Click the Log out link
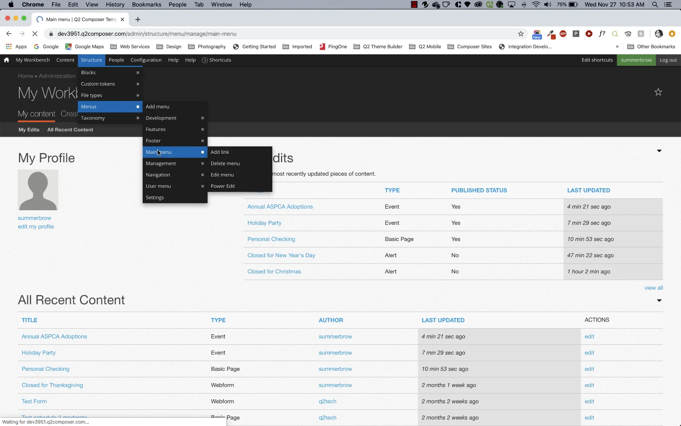Viewport: 681px width, 426px height. pyautogui.click(x=668, y=60)
